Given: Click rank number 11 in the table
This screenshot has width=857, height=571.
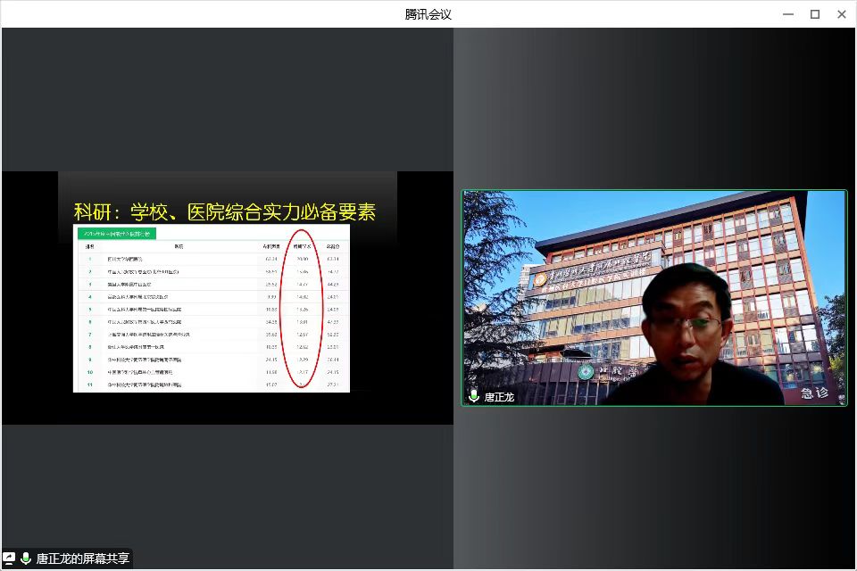Looking at the screenshot, I should pyautogui.click(x=89, y=384).
